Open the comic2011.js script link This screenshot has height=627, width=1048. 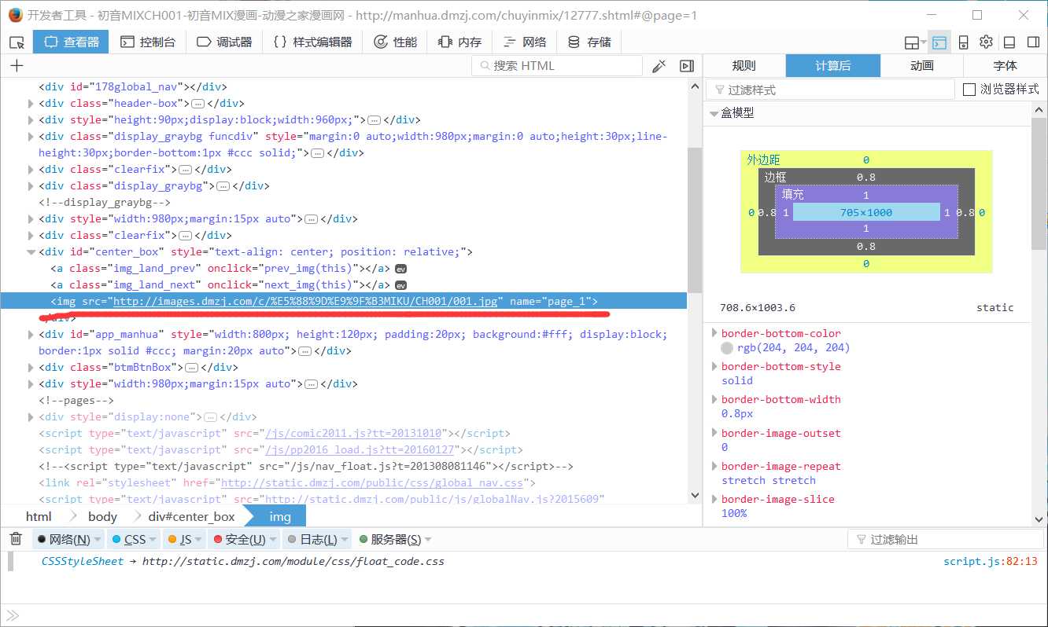(355, 434)
